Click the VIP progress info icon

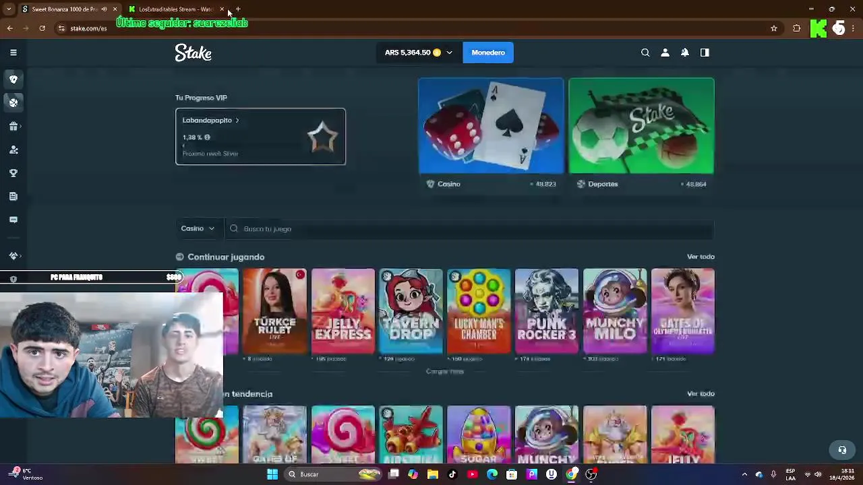[207, 137]
